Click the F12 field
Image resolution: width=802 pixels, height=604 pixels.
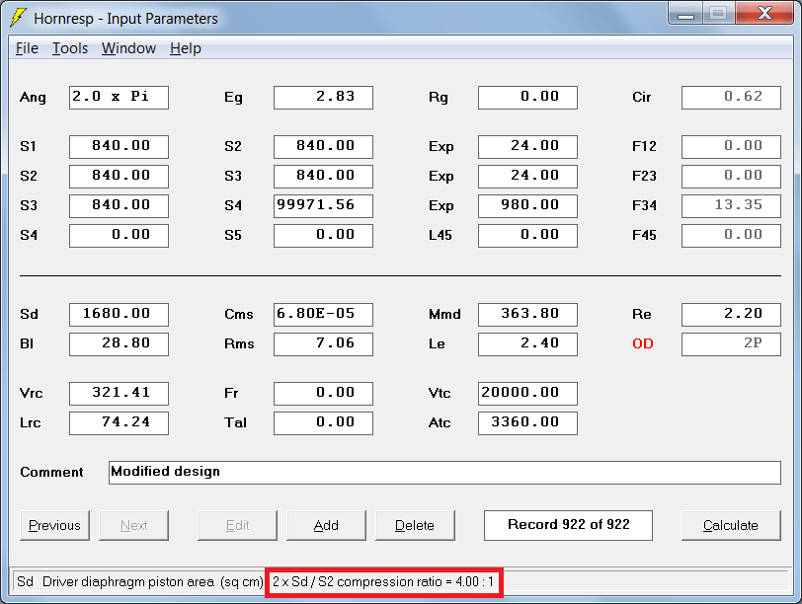[x=732, y=147]
